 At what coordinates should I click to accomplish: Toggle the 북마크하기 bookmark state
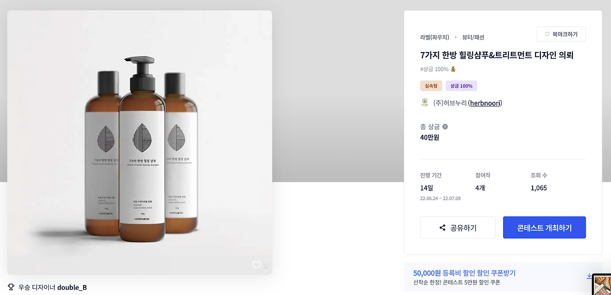tap(561, 34)
